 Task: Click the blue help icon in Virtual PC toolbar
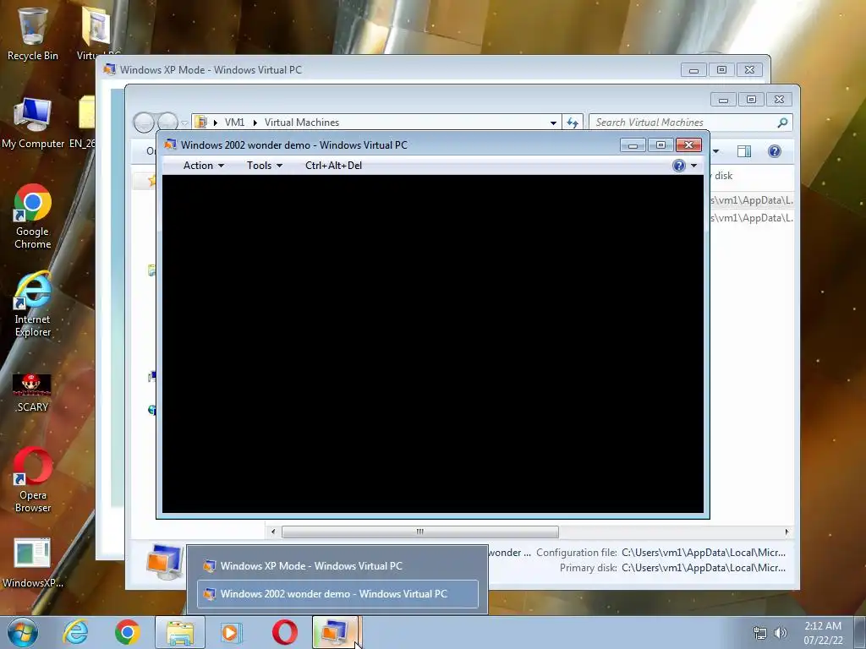(x=679, y=166)
